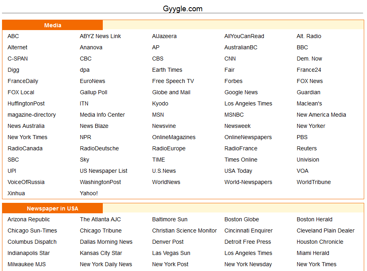Go to Times Online
This screenshot has height=271, width=367.
[241, 160]
